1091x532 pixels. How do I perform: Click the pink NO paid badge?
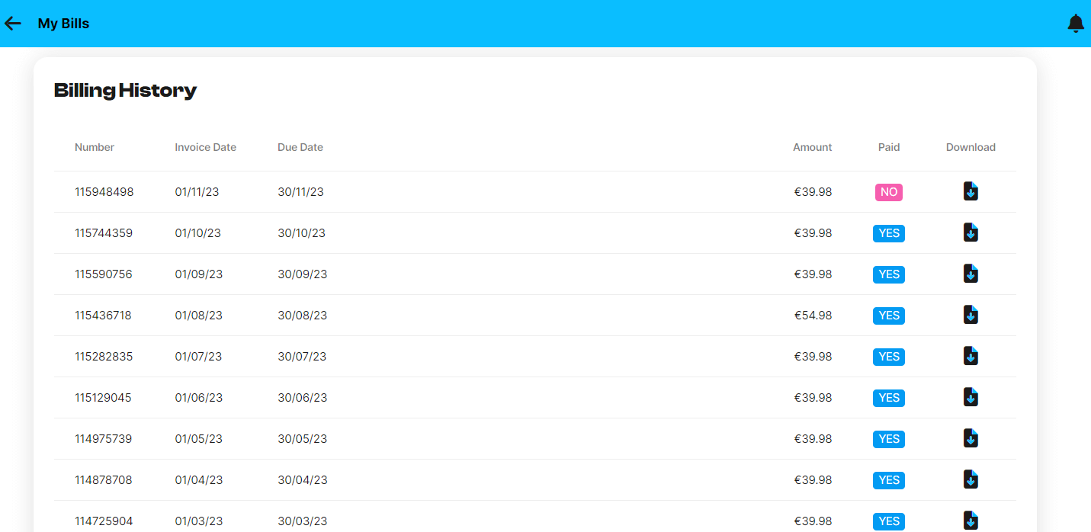(888, 192)
